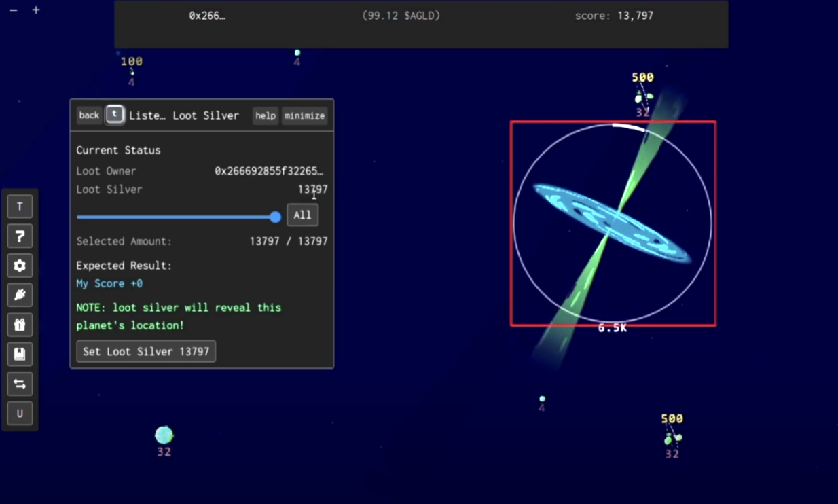838x504 pixels.
Task: Click the book icon in sidebar
Action: (x=20, y=355)
